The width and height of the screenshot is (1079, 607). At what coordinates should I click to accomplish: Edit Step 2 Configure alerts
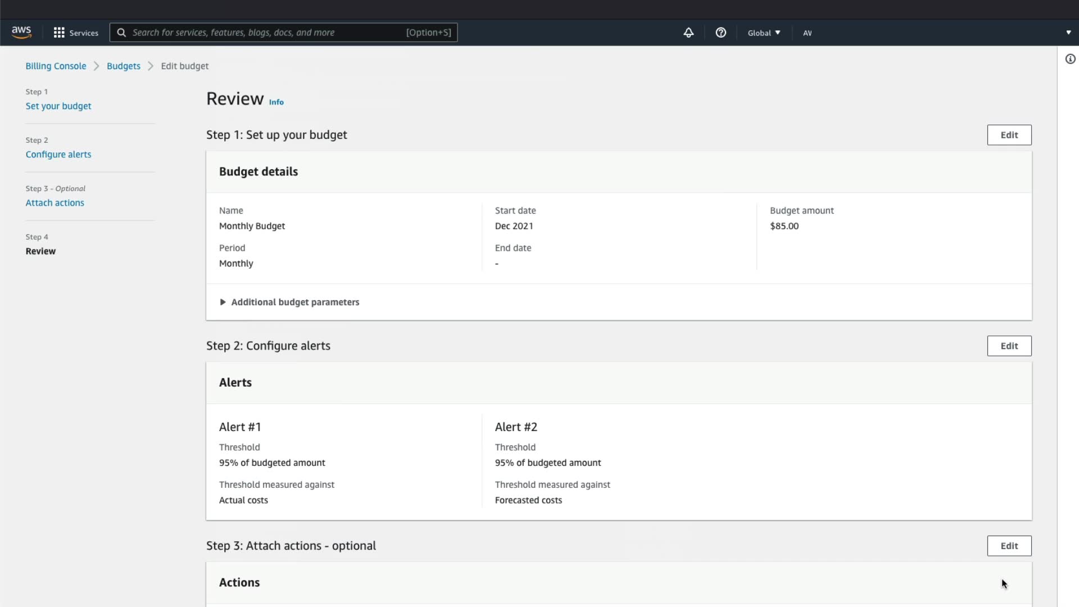click(1009, 346)
